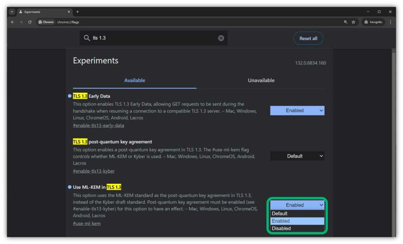This screenshot has height=244, width=403.
Task: Click the TLS 1.3 Early Data title
Action: [x=91, y=96]
